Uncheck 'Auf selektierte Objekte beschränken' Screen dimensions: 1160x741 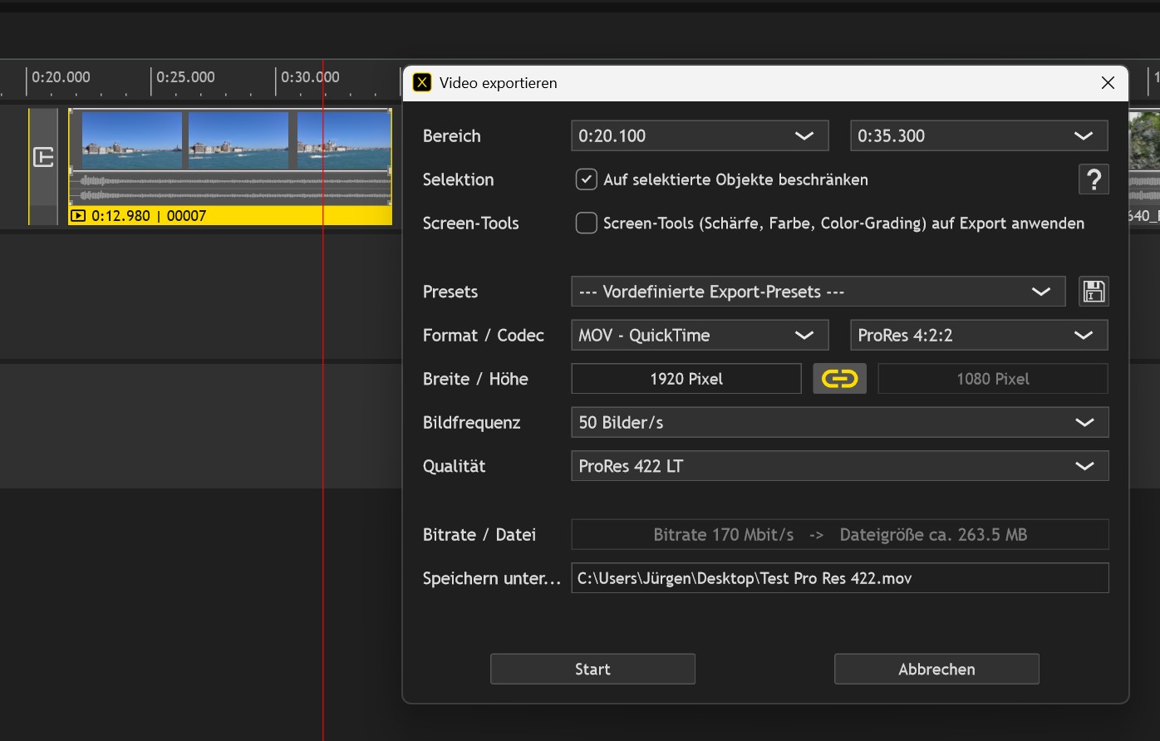click(587, 179)
